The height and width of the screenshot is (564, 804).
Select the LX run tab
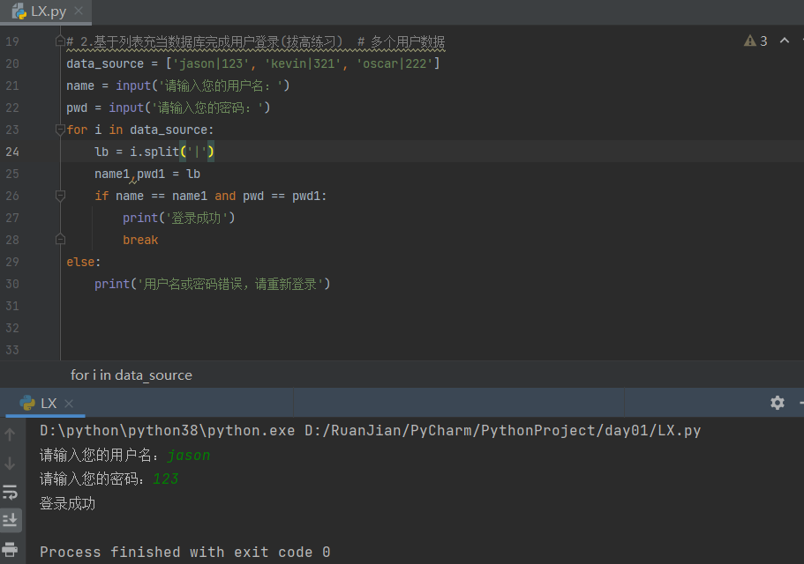(45, 404)
